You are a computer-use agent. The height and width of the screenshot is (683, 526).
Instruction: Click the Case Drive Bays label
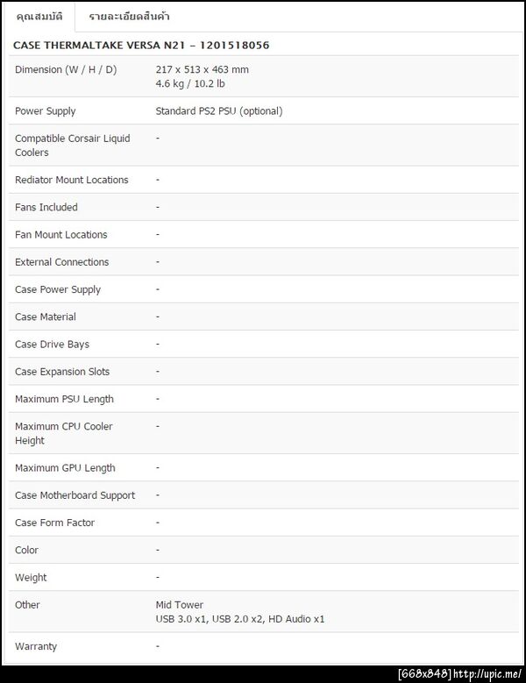click(x=53, y=345)
